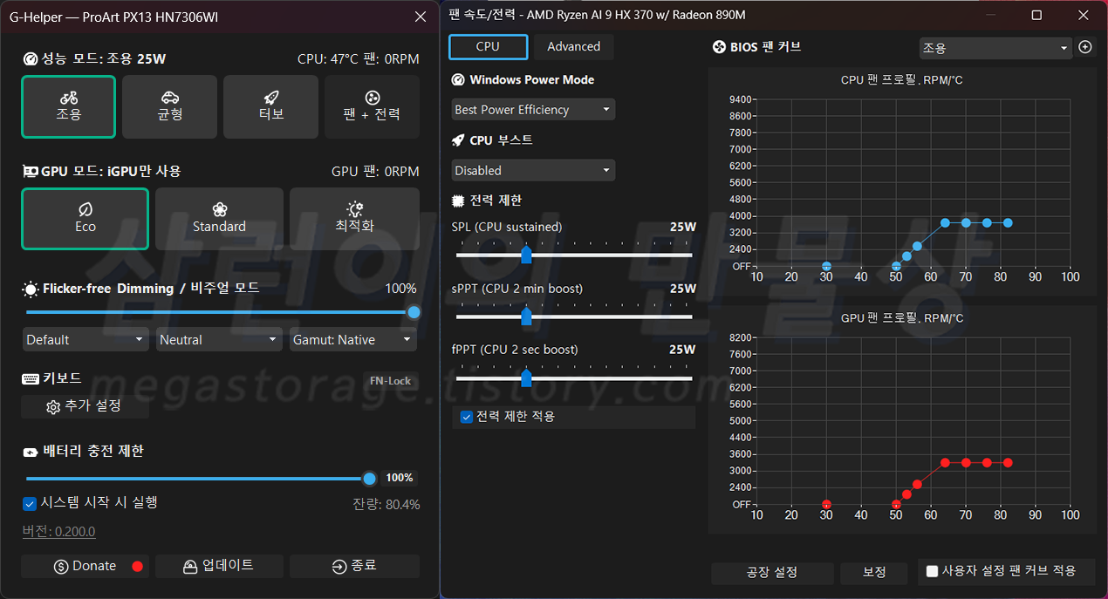
Task: Open keyboard 추가 설정 extra settings
Action: click(85, 406)
